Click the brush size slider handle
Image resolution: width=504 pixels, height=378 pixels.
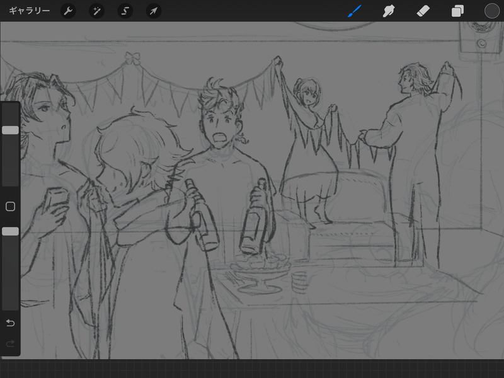coord(10,130)
